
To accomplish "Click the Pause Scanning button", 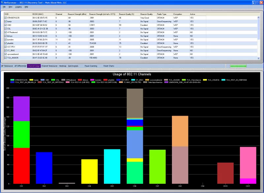I will 91,66.
